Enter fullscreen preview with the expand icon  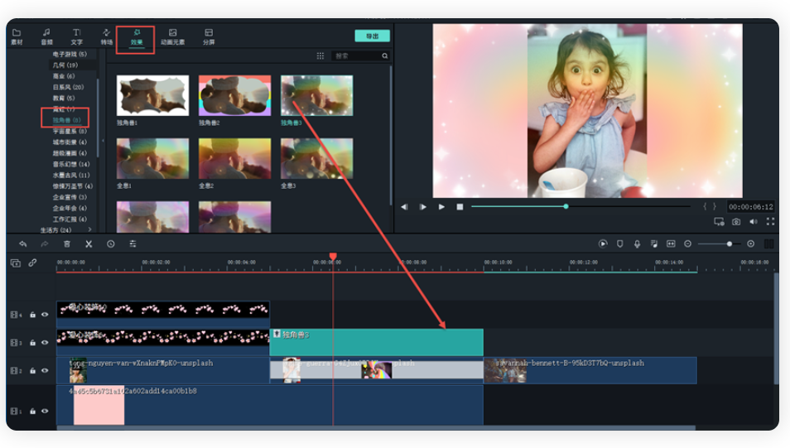[x=770, y=222]
